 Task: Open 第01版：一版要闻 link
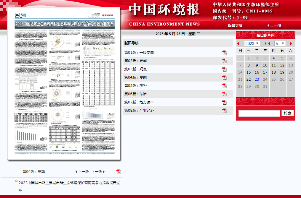click(139, 53)
